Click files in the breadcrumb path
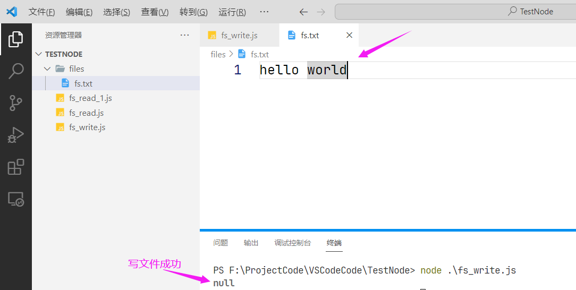The image size is (576, 290). click(x=218, y=54)
